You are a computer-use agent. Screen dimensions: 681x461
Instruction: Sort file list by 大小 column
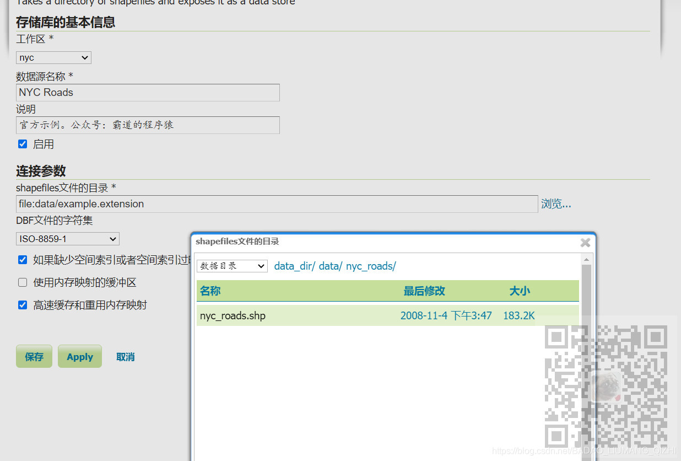pyautogui.click(x=520, y=291)
